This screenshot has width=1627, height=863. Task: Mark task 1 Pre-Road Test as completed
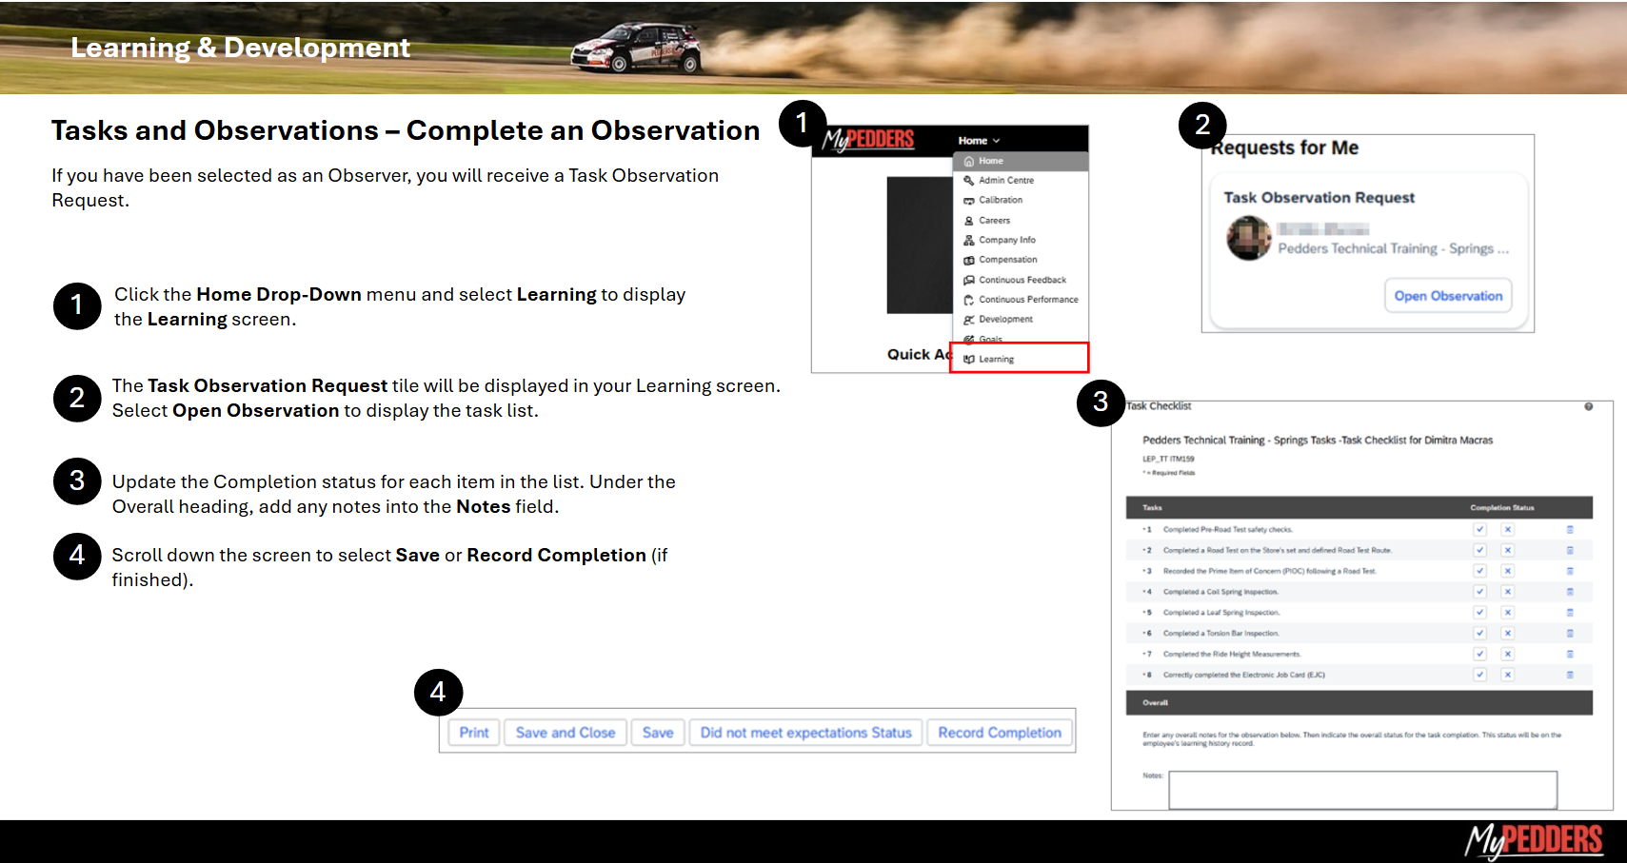click(1479, 530)
